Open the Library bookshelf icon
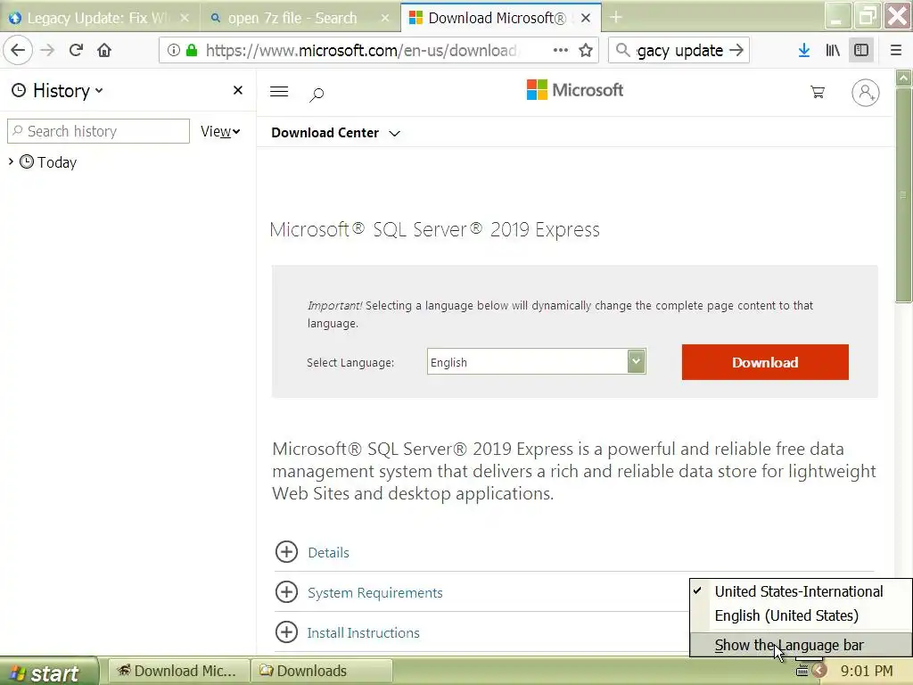913x685 pixels. click(833, 50)
